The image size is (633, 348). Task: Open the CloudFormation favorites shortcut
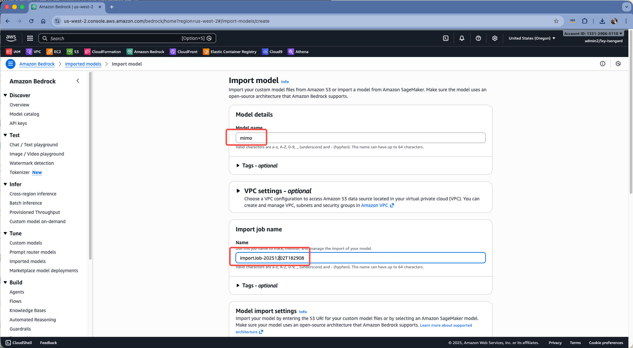point(103,52)
